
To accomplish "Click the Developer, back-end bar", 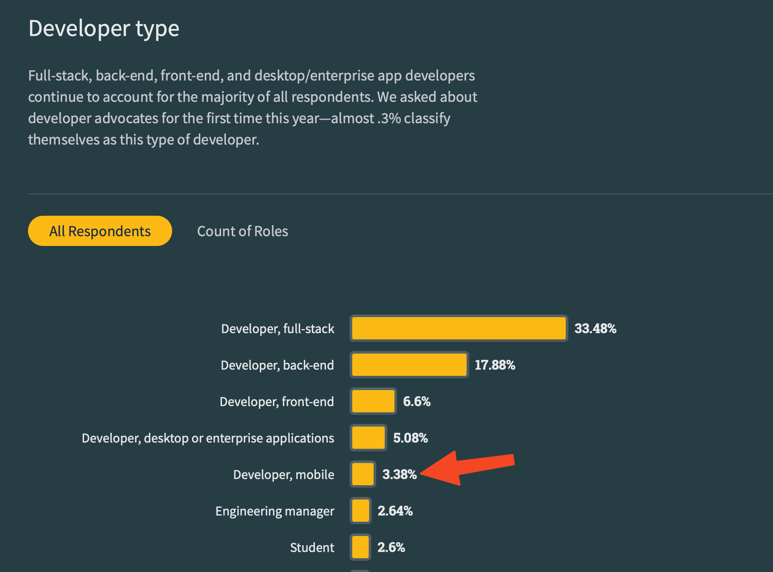I will (x=409, y=365).
